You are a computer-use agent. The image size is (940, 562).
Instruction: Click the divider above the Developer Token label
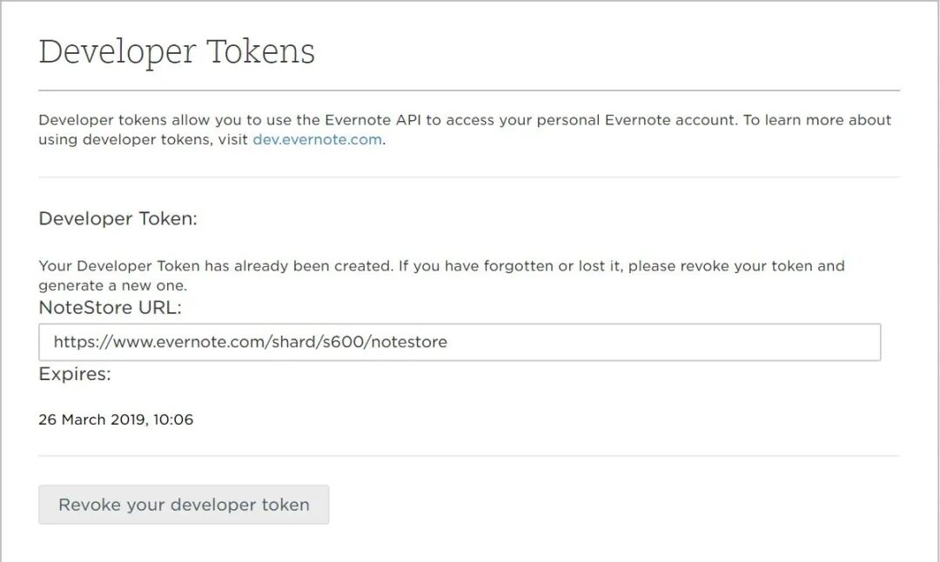tap(469, 177)
